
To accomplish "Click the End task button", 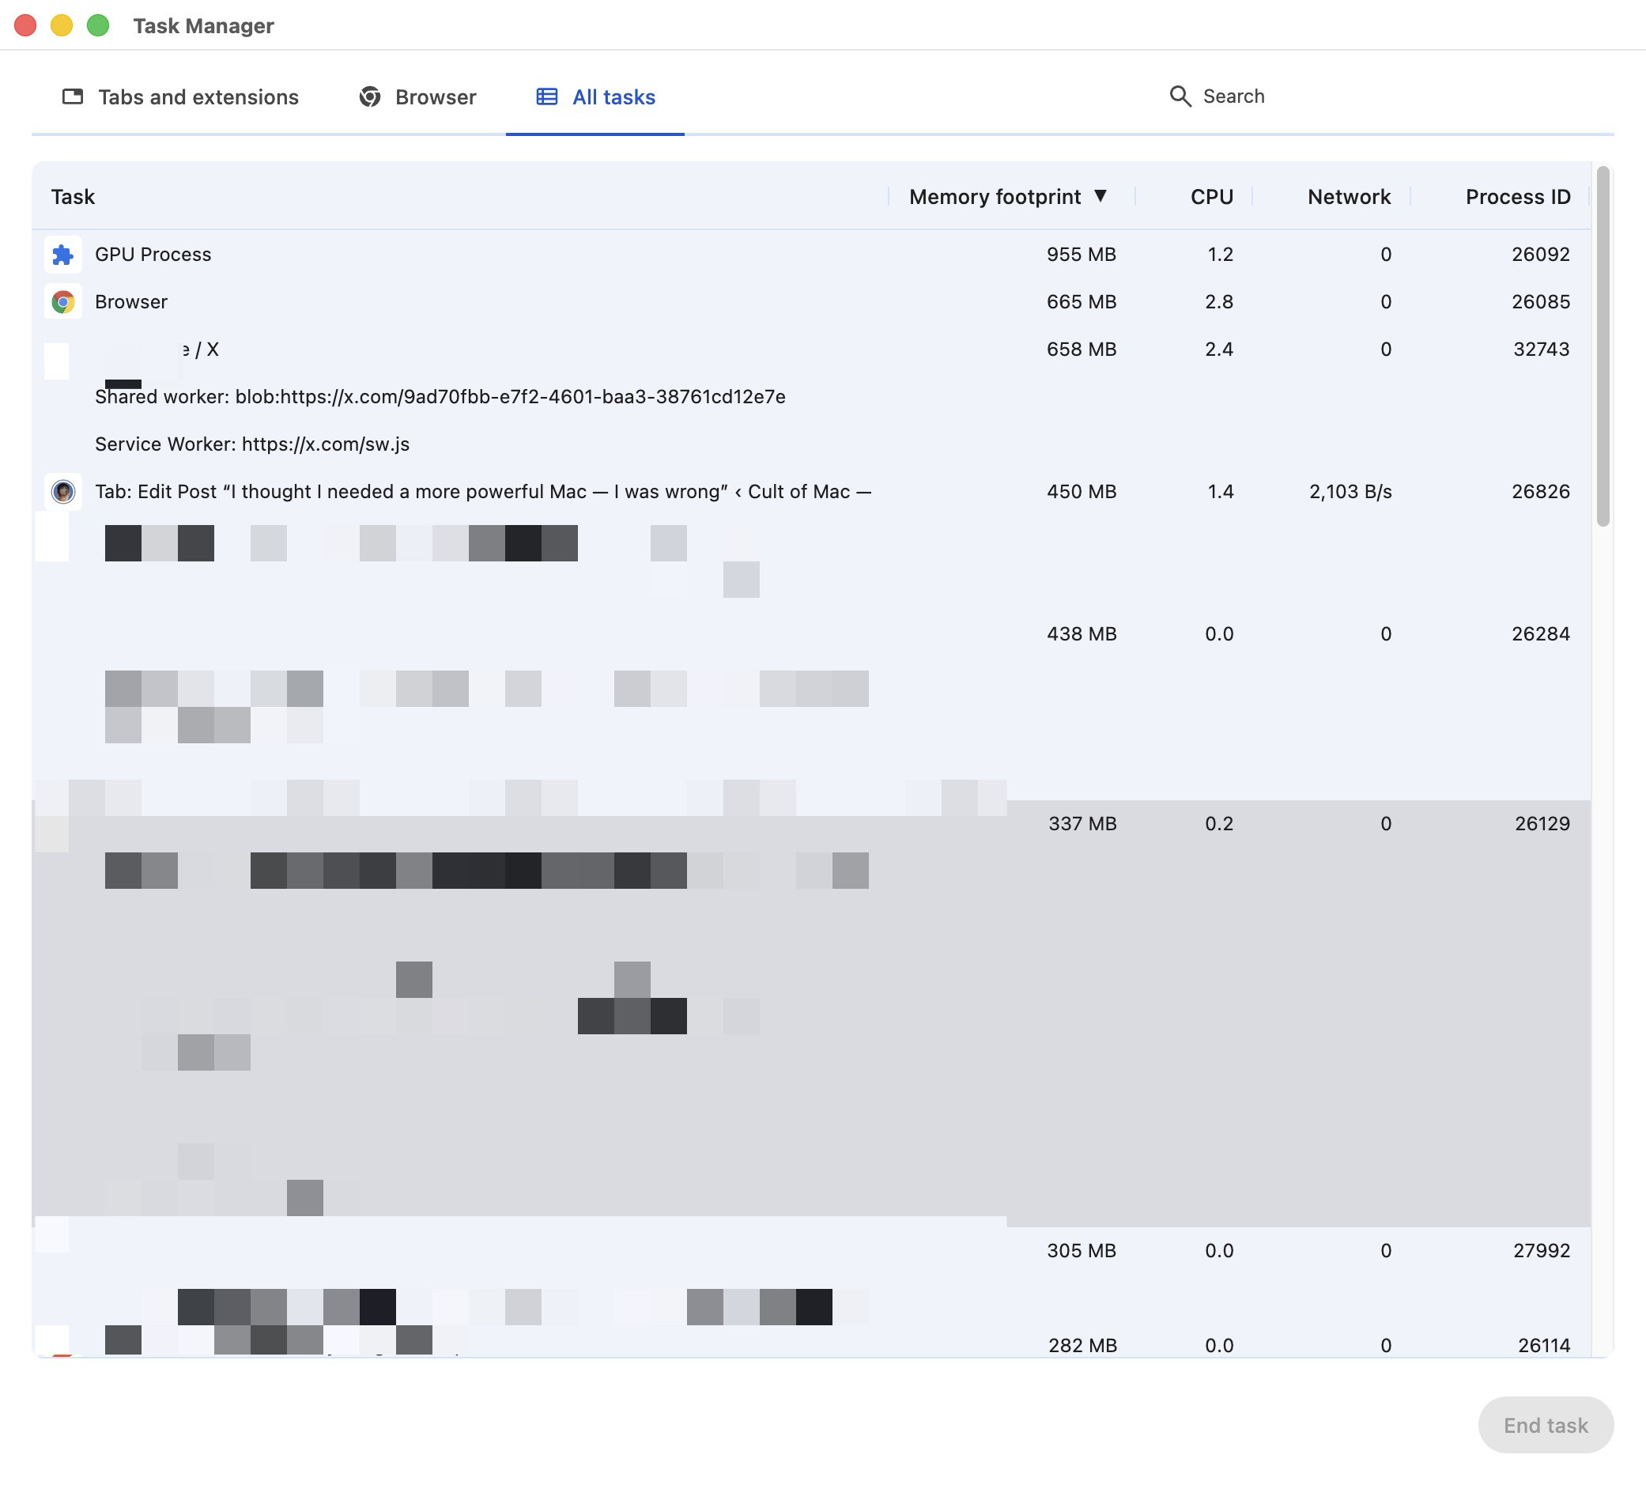I will pos(1545,1425).
